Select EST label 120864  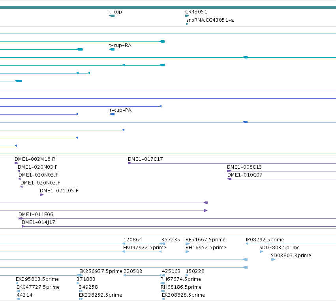click(x=133, y=240)
